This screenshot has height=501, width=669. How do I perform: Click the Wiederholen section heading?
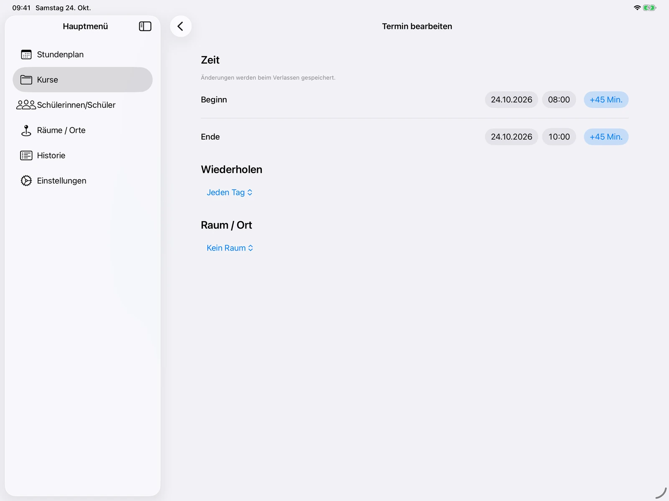coord(232,170)
